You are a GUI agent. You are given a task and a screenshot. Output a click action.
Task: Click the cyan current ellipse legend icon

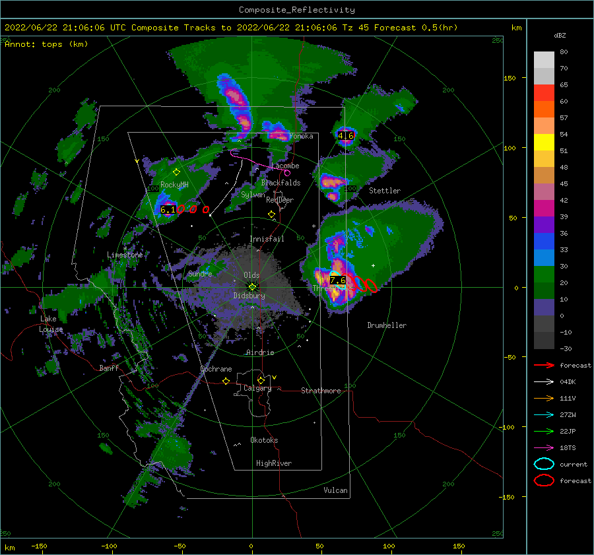544,464
